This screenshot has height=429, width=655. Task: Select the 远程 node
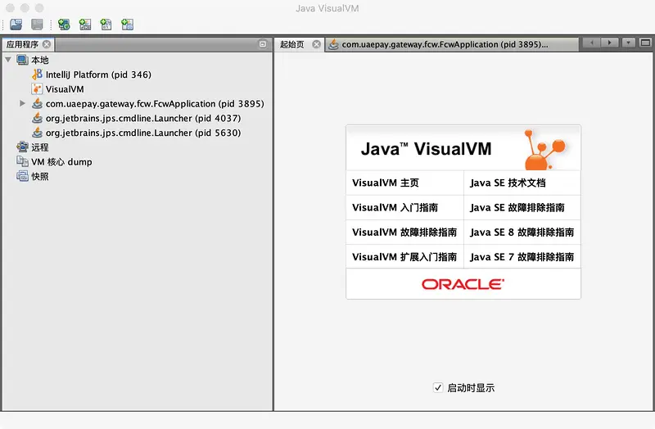[x=40, y=147]
